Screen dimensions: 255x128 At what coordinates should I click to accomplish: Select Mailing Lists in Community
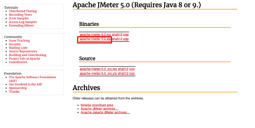click(18, 48)
